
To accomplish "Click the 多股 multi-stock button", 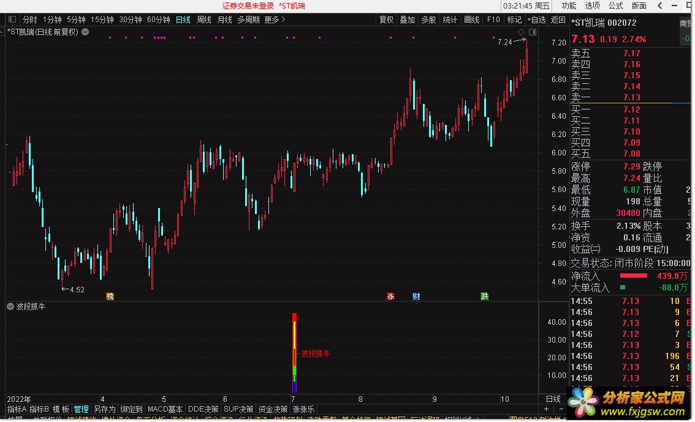I will click(x=428, y=20).
